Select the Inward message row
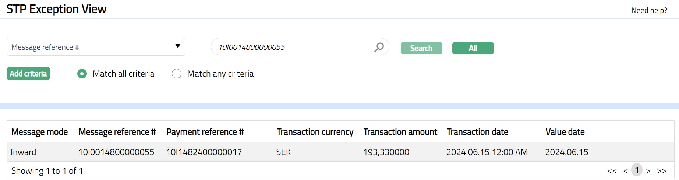This screenshot has width=679, height=180. point(24,152)
